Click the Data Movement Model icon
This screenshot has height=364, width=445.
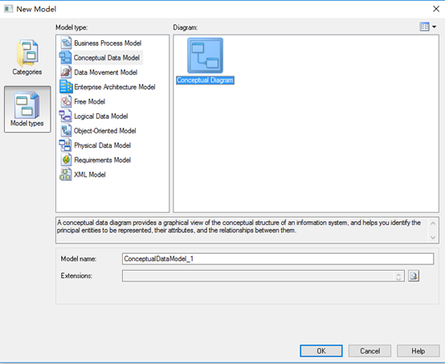click(x=66, y=72)
